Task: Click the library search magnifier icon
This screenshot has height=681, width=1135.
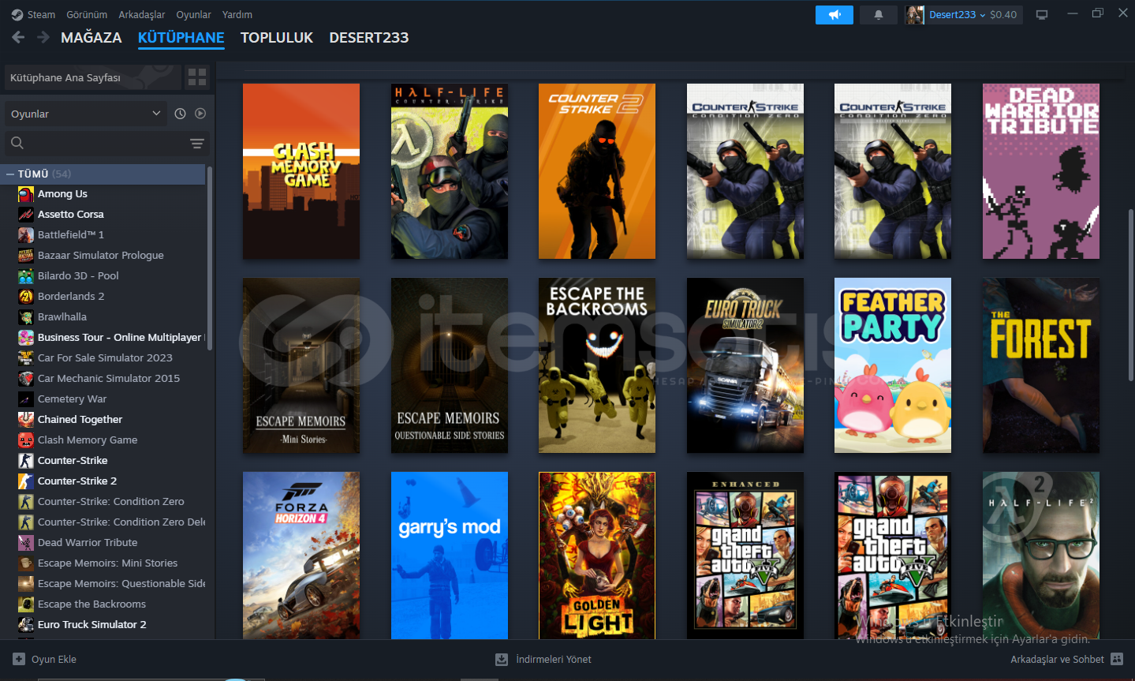Action: point(17,143)
